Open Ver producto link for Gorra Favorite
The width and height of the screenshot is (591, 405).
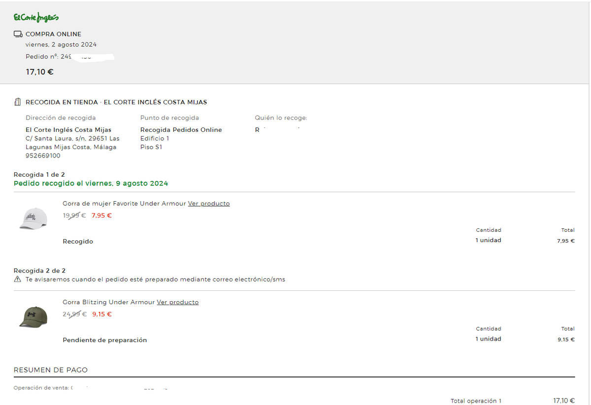tap(209, 204)
